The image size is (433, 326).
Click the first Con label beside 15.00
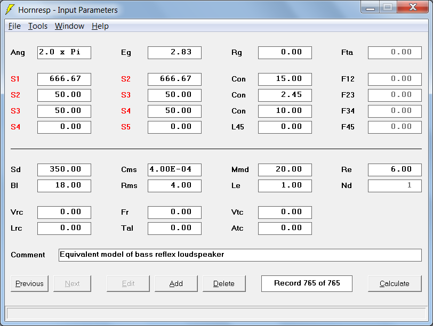(x=238, y=79)
